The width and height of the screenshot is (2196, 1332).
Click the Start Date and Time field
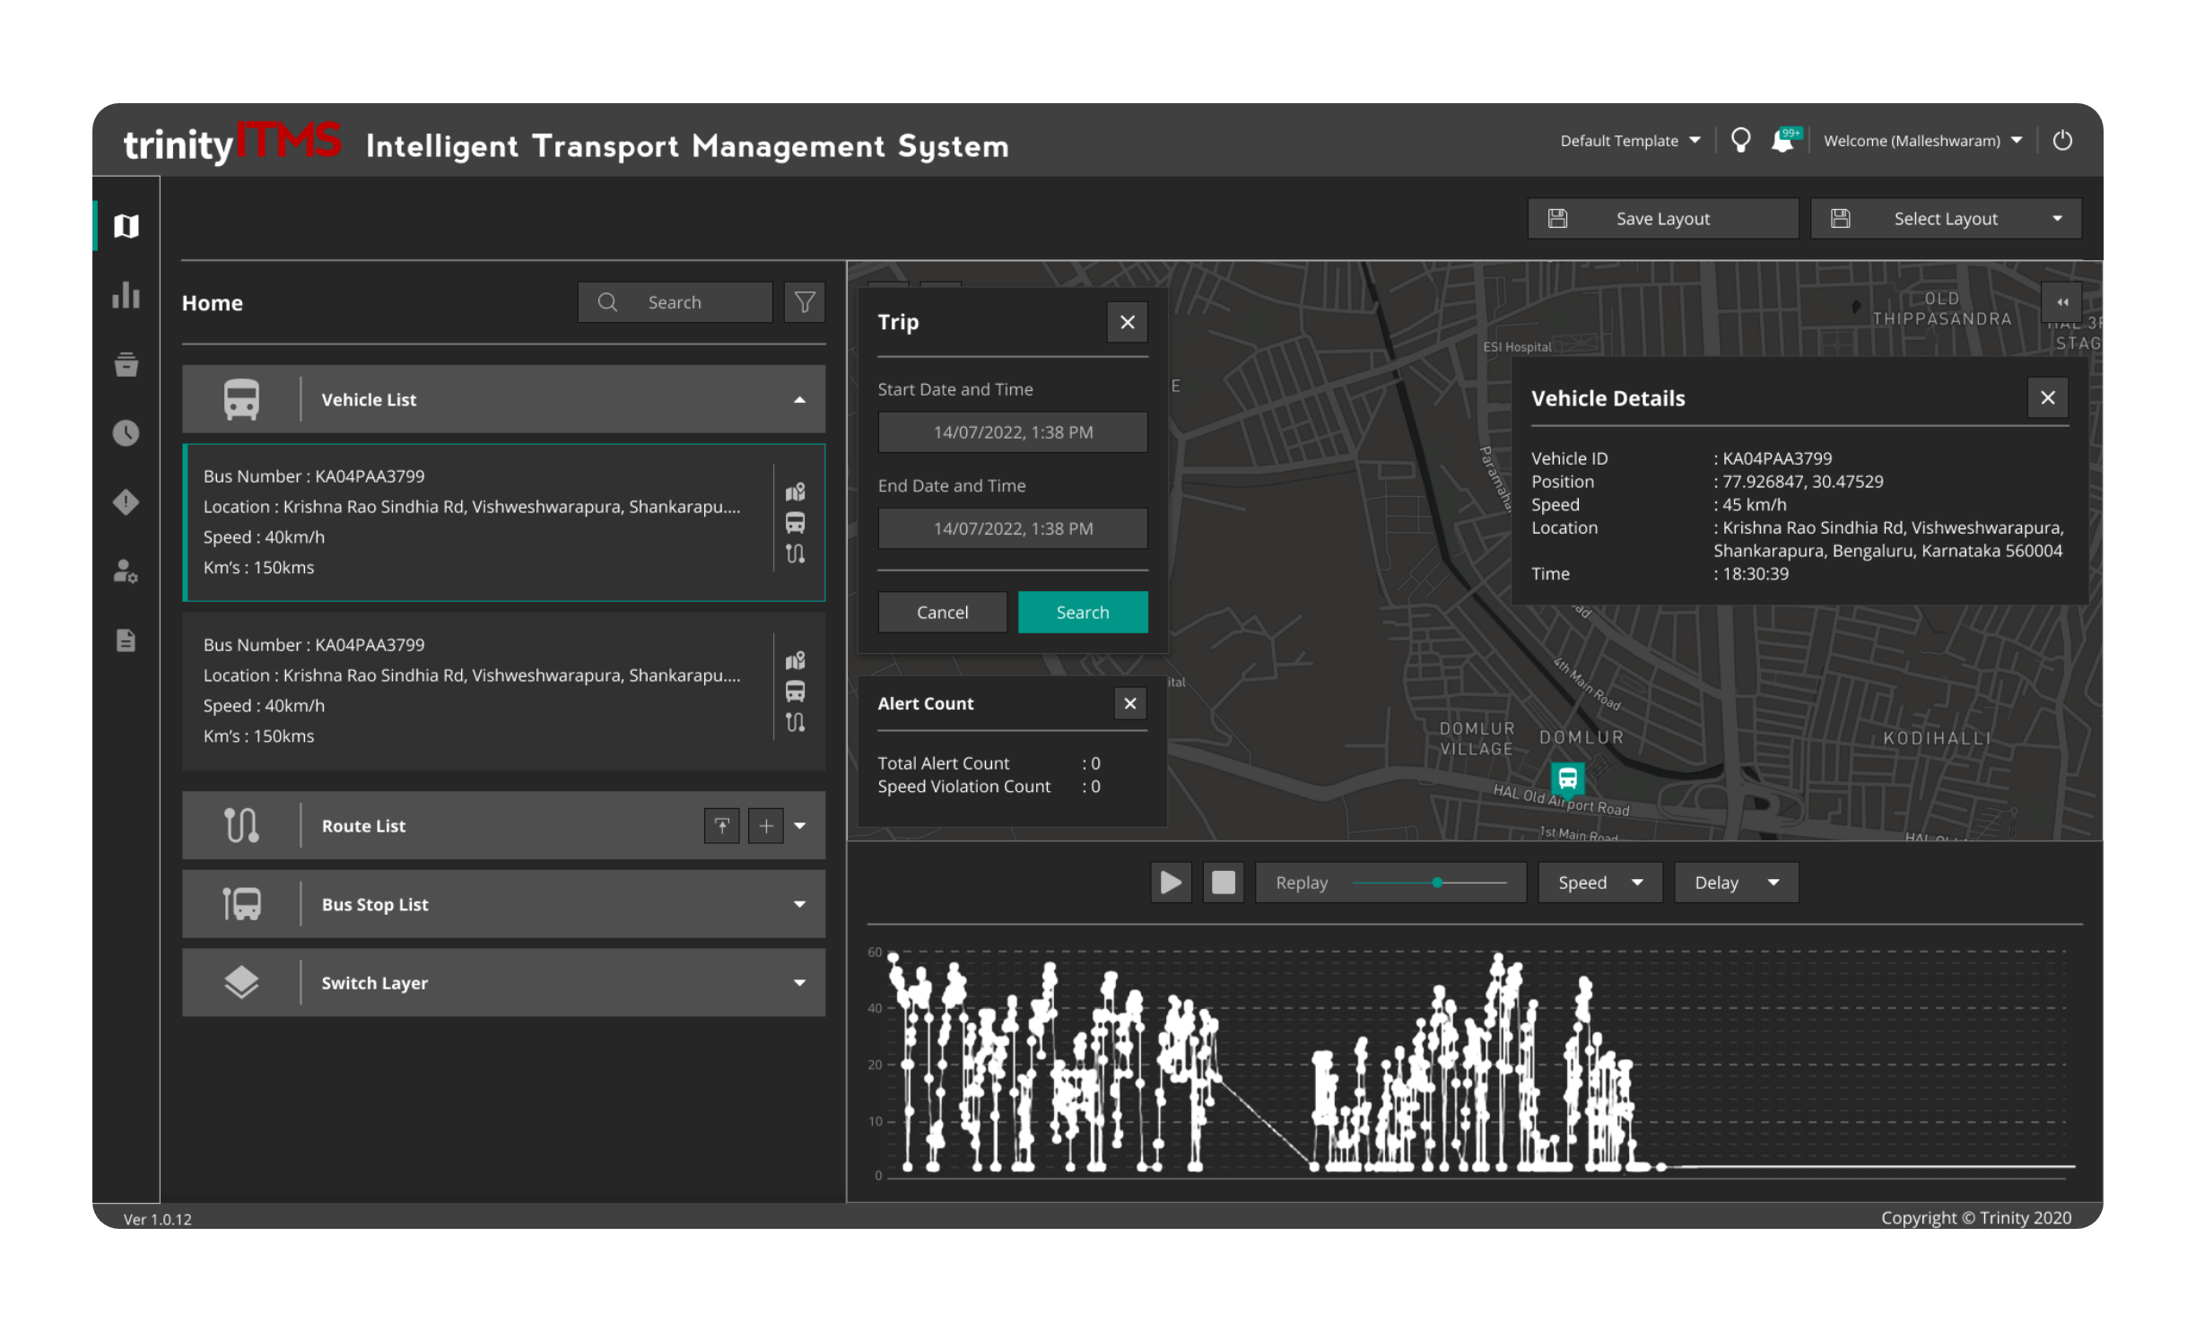(1013, 432)
